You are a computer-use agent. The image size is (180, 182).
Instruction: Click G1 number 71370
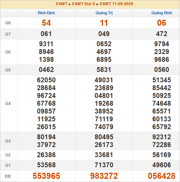click(x=104, y=165)
